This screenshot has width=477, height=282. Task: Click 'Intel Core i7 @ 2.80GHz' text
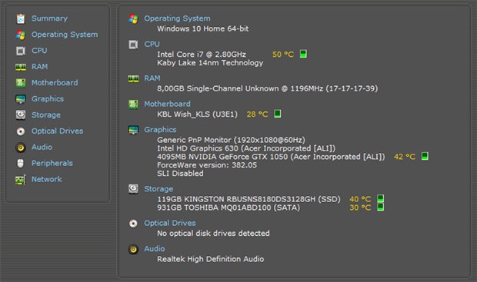click(202, 55)
